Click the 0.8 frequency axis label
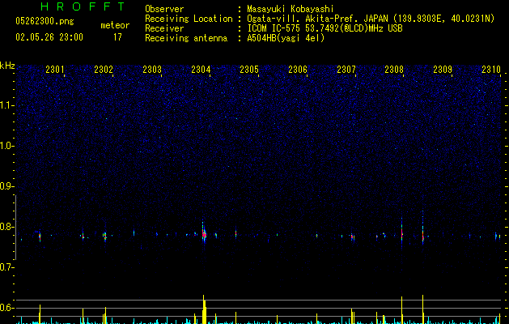Image resolution: width=509 pixels, height=324 pixels. click(x=7, y=227)
